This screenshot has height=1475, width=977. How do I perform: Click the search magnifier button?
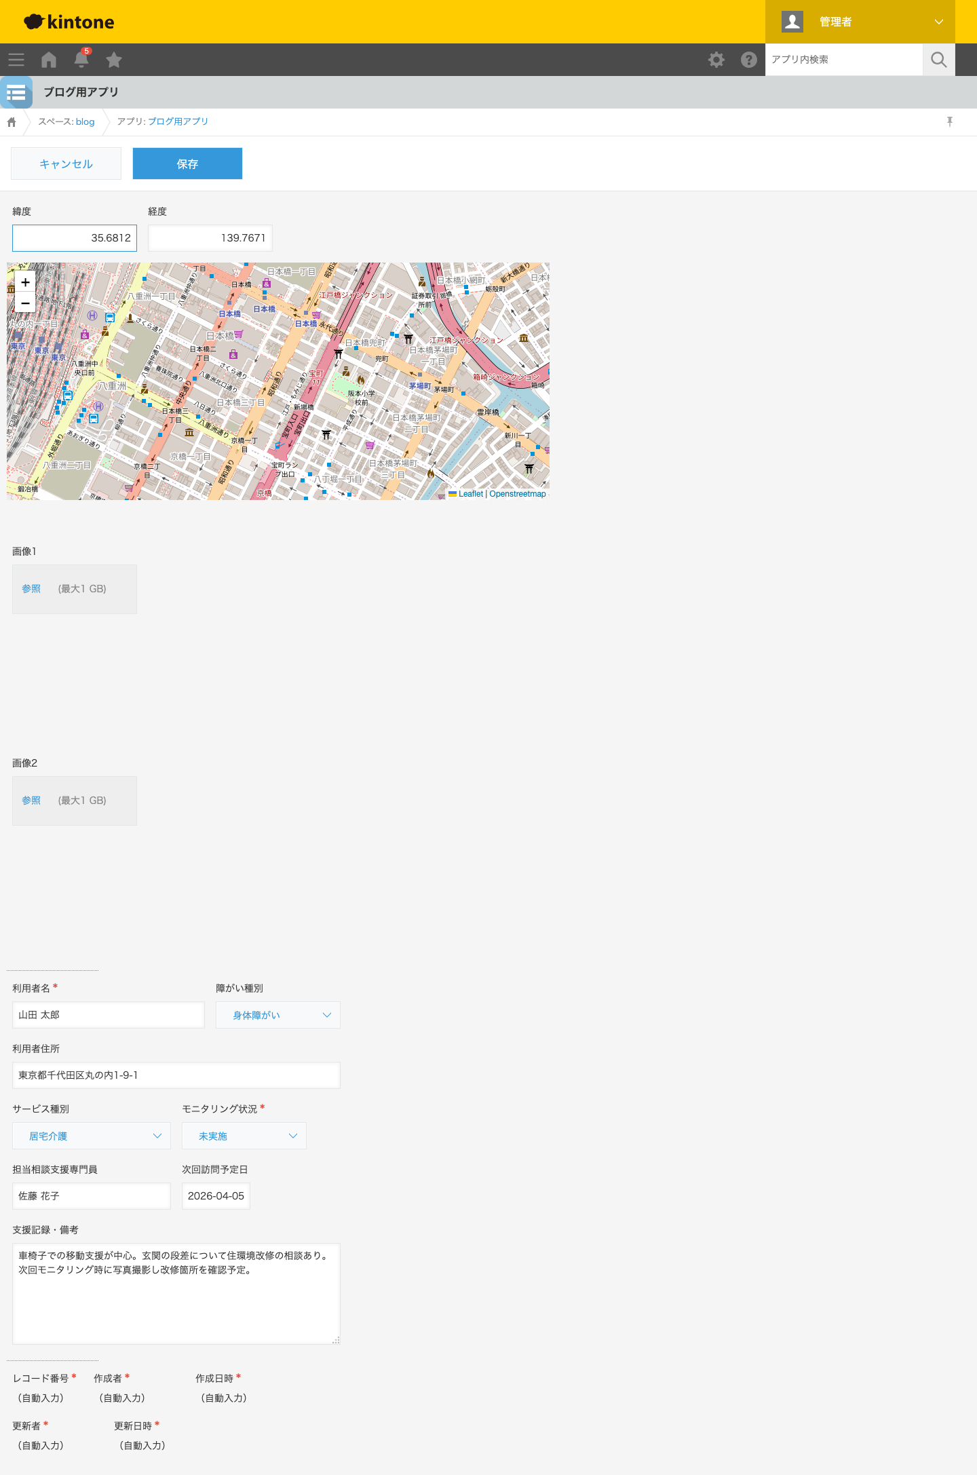[939, 60]
